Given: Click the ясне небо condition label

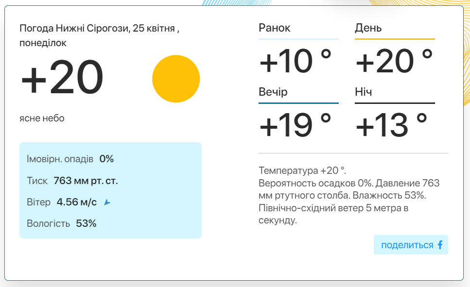Looking at the screenshot, I should 42,118.
